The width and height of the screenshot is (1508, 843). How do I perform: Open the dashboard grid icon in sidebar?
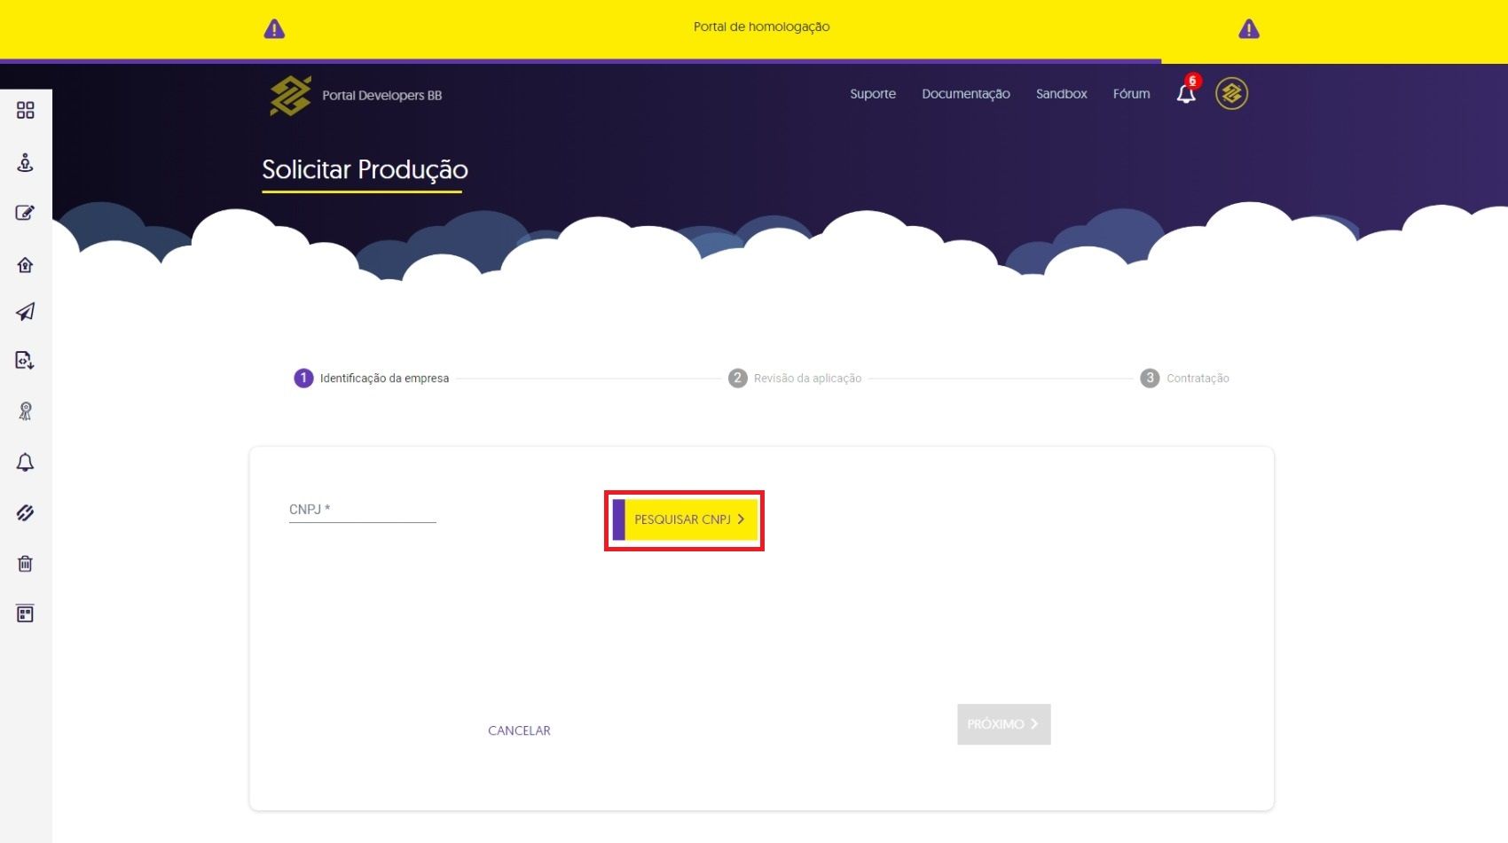click(x=26, y=110)
